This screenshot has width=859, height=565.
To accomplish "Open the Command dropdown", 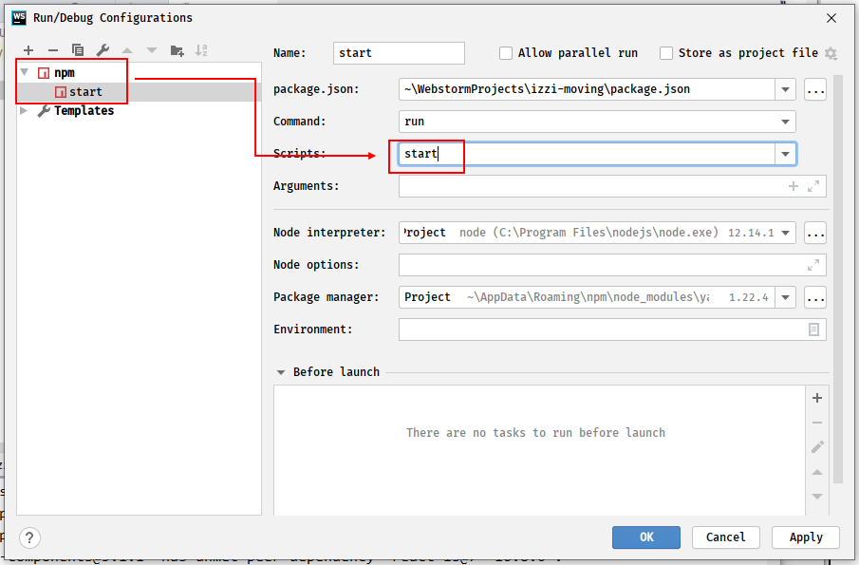I will tap(786, 122).
